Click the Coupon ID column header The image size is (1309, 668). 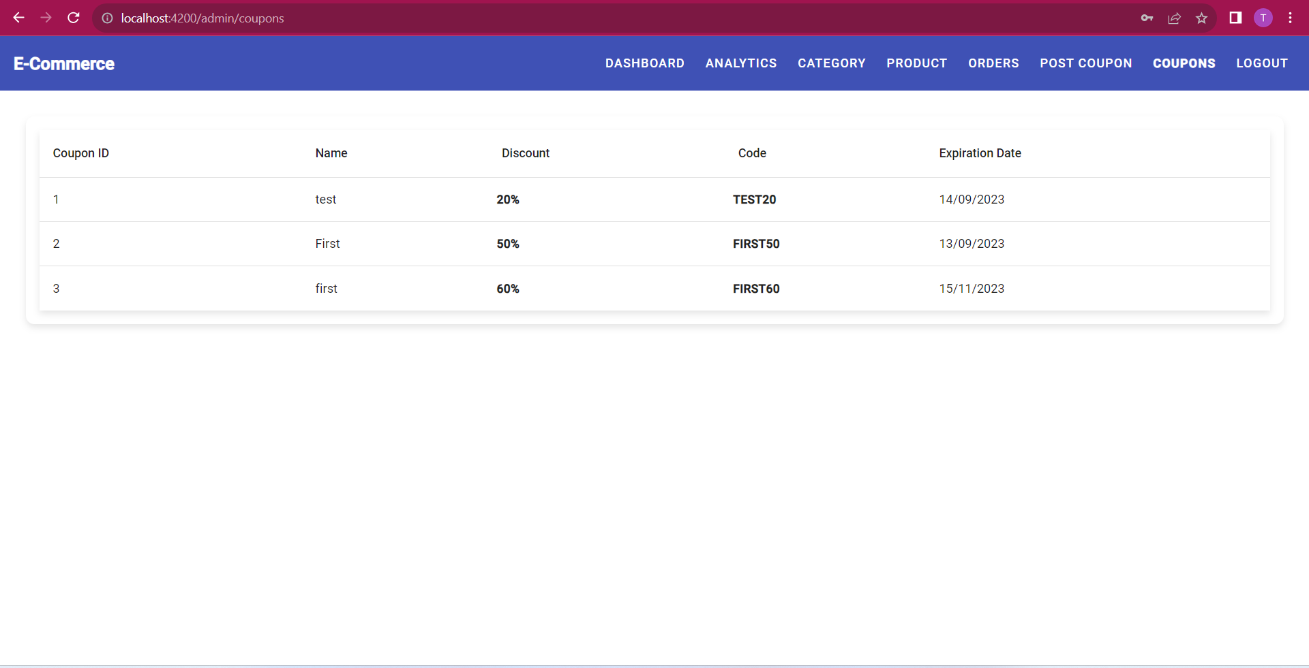[x=81, y=153]
